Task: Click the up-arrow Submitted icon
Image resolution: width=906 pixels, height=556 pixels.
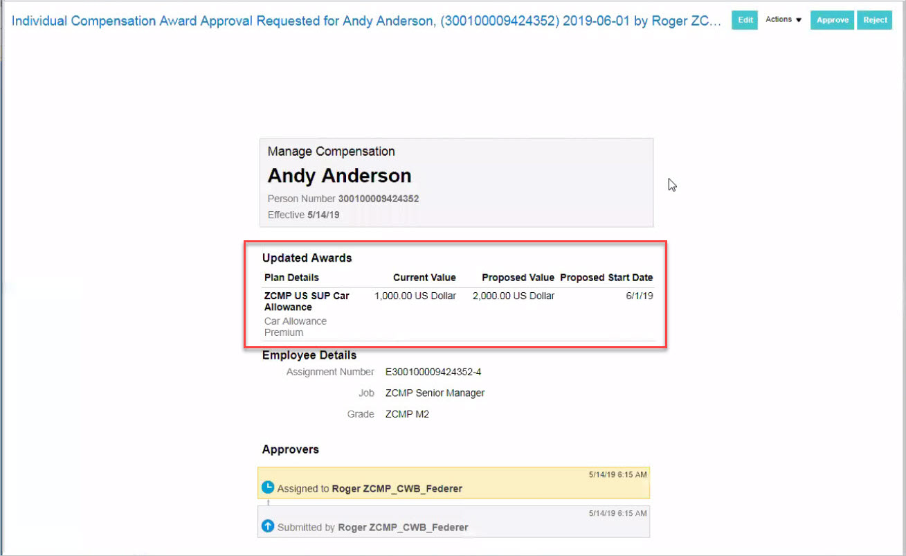Action: point(268,526)
